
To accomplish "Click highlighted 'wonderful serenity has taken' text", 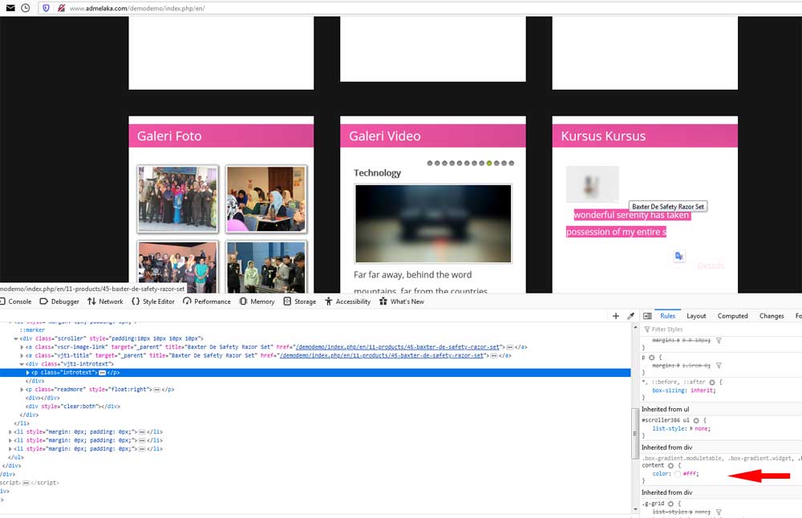I will point(632,215).
